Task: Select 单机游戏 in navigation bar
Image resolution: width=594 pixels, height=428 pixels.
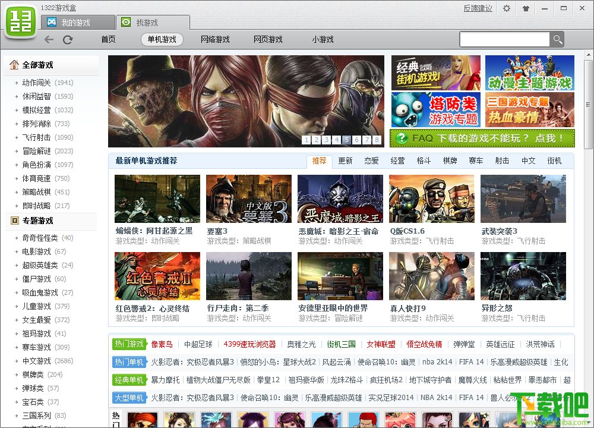Action: point(162,39)
